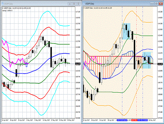
Task: Click the 113.900 price level on right chart scale
Action: tap(160, 30)
